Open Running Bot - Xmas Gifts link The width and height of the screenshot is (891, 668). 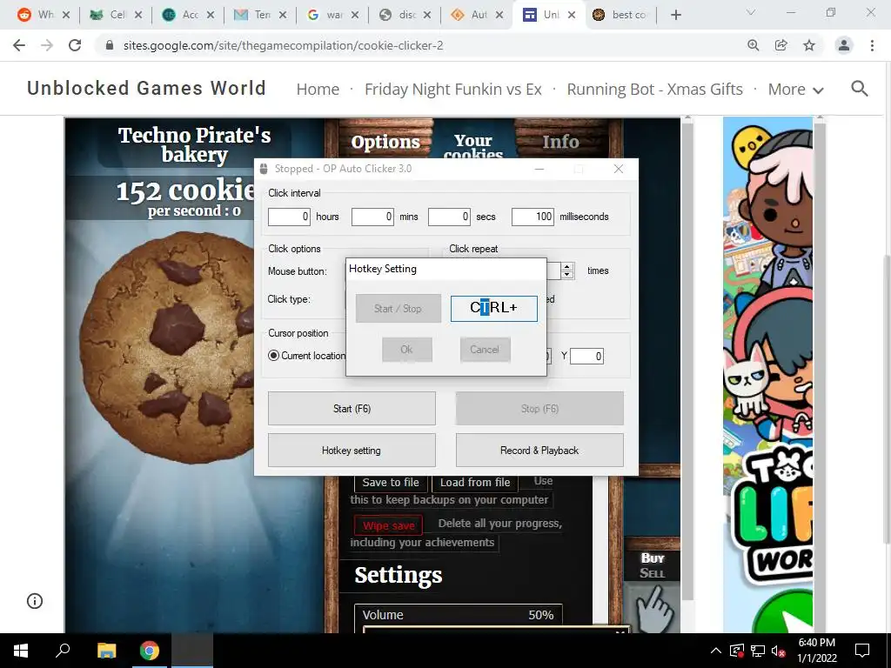pos(654,90)
